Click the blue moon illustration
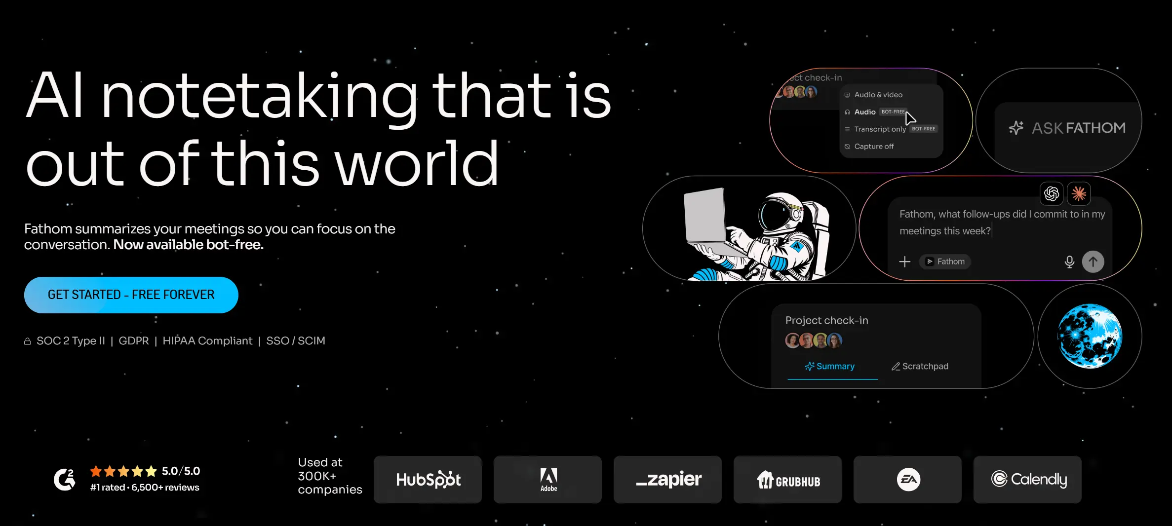This screenshot has width=1172, height=526. (x=1090, y=336)
